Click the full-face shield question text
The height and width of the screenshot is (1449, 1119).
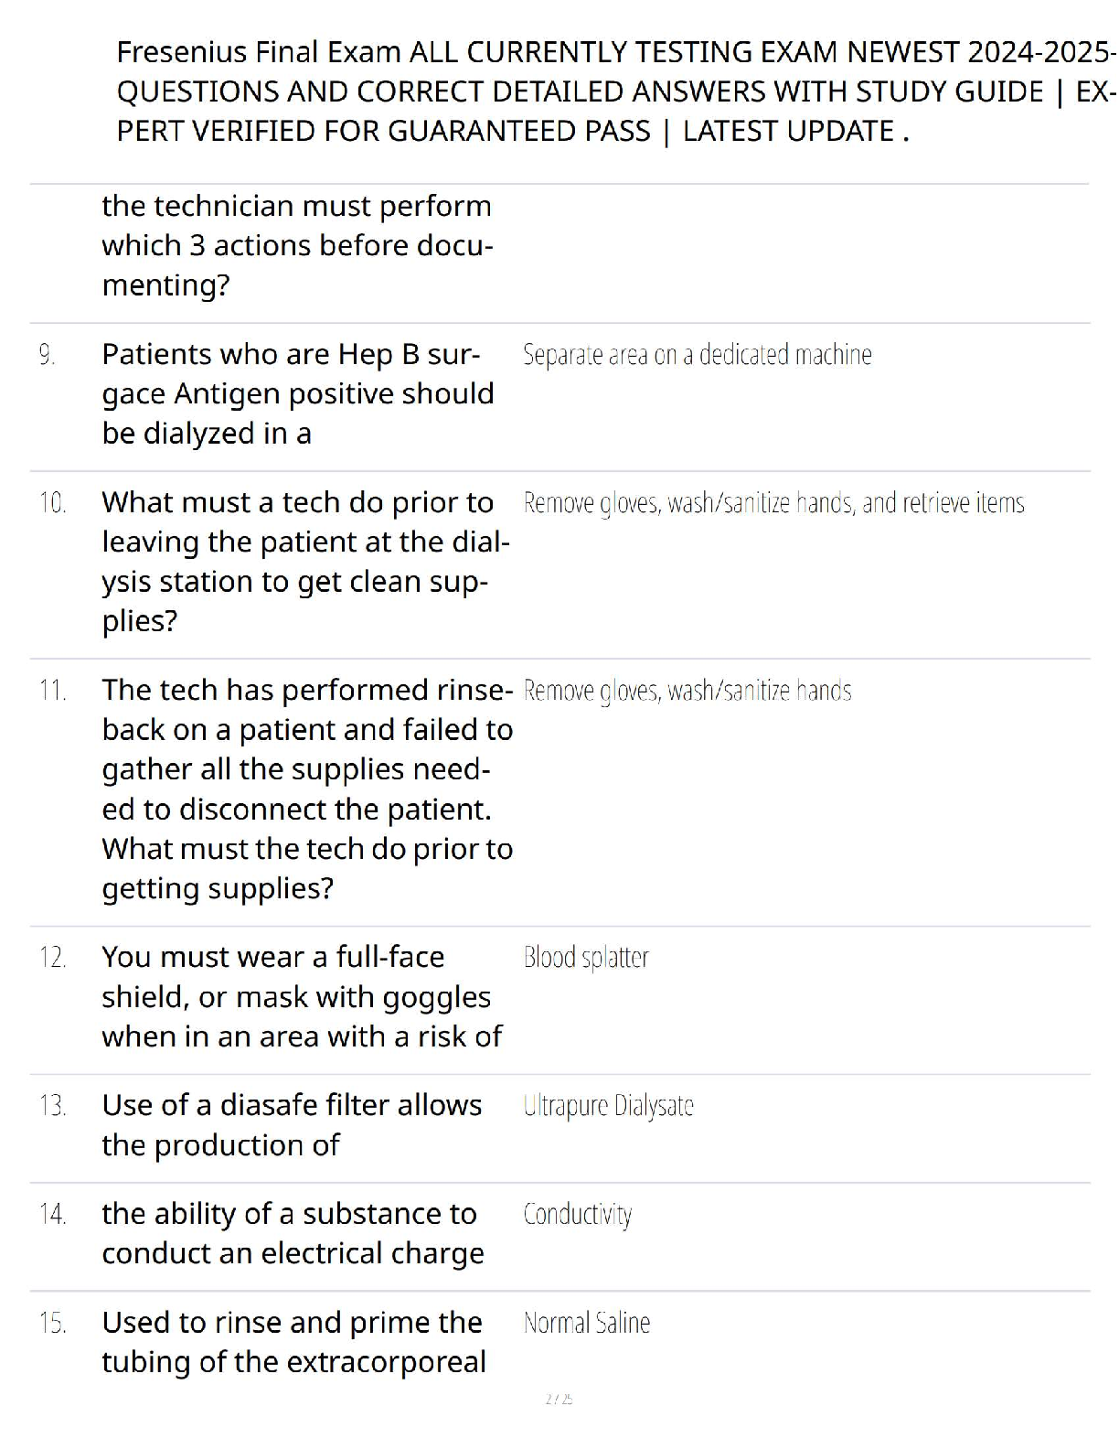(302, 996)
